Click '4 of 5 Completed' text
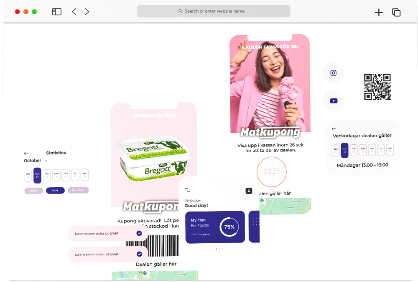This screenshot has height=282, width=418. tap(201, 234)
